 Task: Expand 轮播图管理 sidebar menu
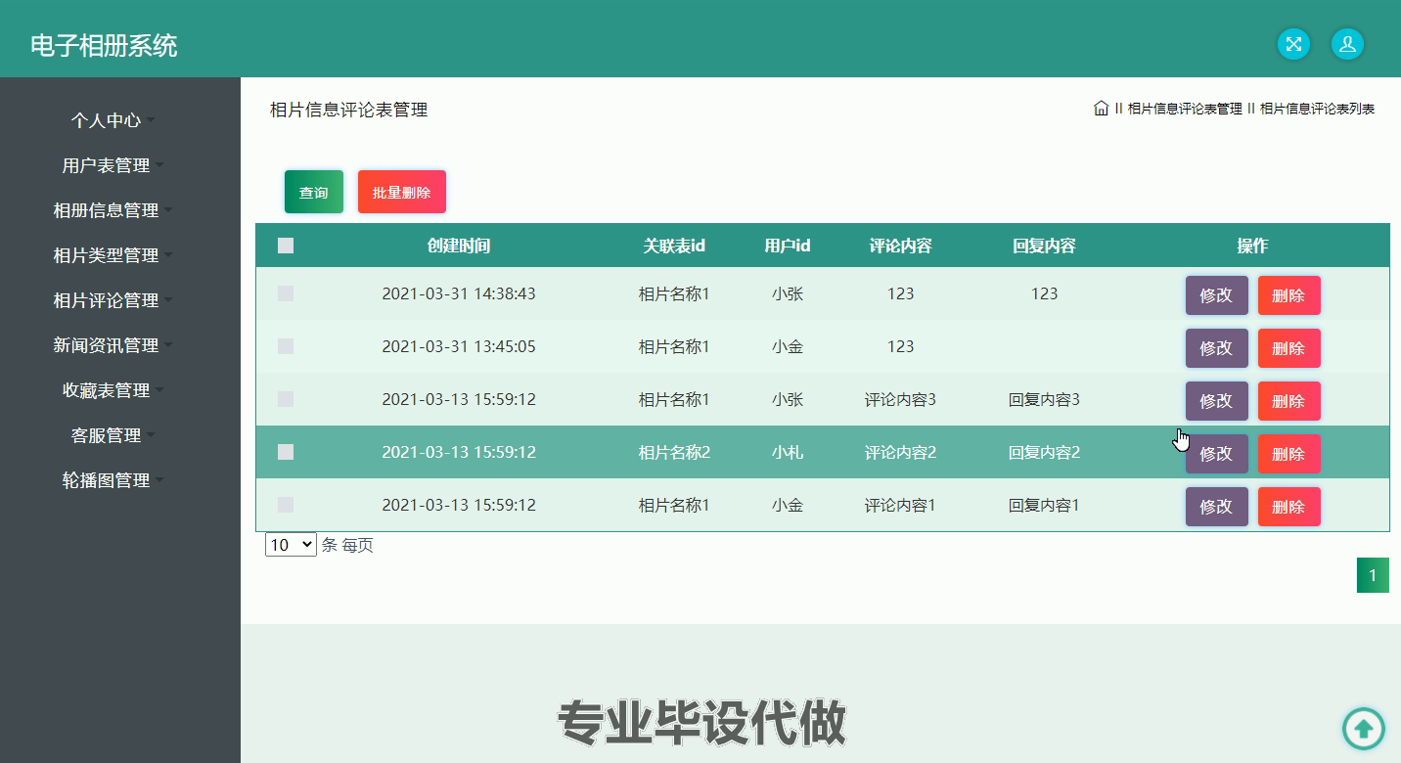tap(113, 480)
